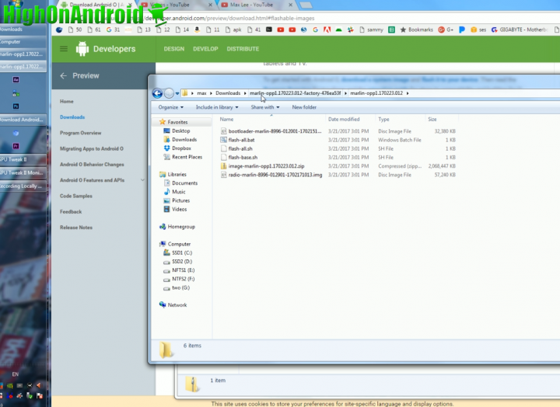Select image-marlin-opp1.170223.012.zip archive icon

[223, 166]
